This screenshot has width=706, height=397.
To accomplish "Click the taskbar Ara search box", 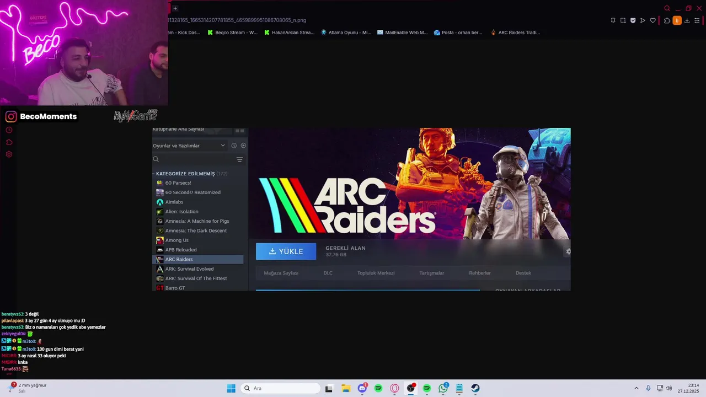I will pos(281,388).
